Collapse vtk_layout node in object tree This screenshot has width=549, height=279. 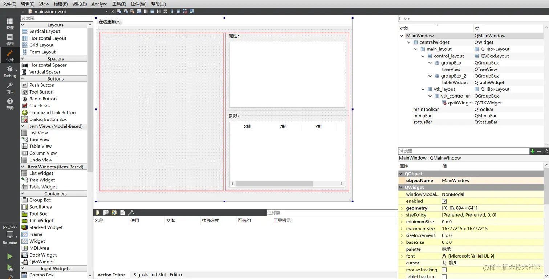point(423,89)
